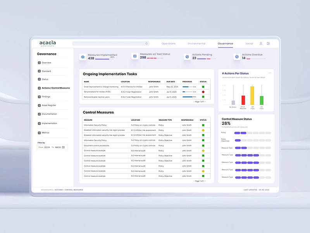The width and height of the screenshot is (310, 233).
Task: Open Findings in the Governance sidebar
Action: pos(46,97)
